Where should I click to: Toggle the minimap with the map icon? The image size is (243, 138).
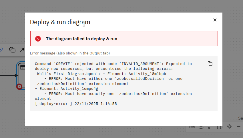pyautogui.click(x=220, y=127)
